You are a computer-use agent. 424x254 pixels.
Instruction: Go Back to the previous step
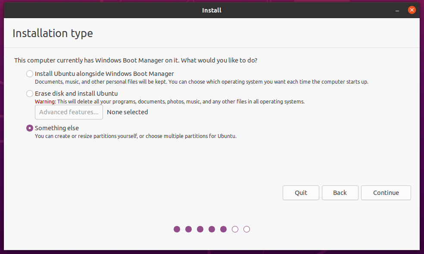coord(340,193)
